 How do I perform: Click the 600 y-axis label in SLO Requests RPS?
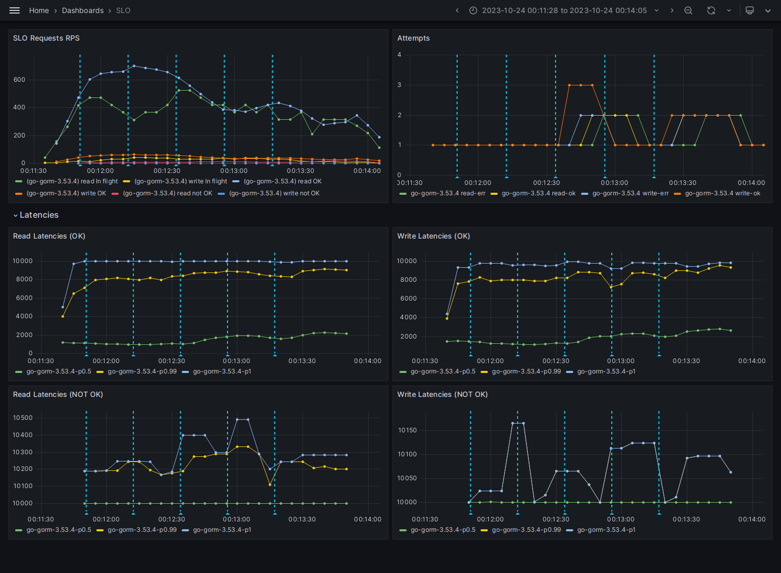coord(19,80)
